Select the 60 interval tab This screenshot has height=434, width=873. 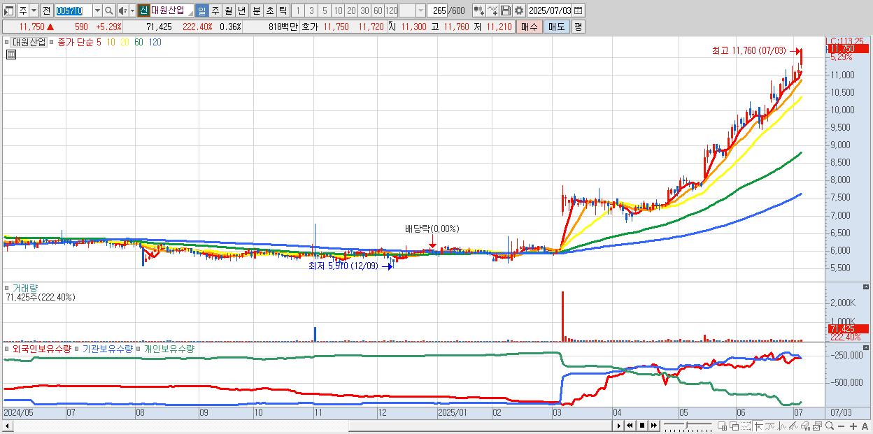(378, 10)
